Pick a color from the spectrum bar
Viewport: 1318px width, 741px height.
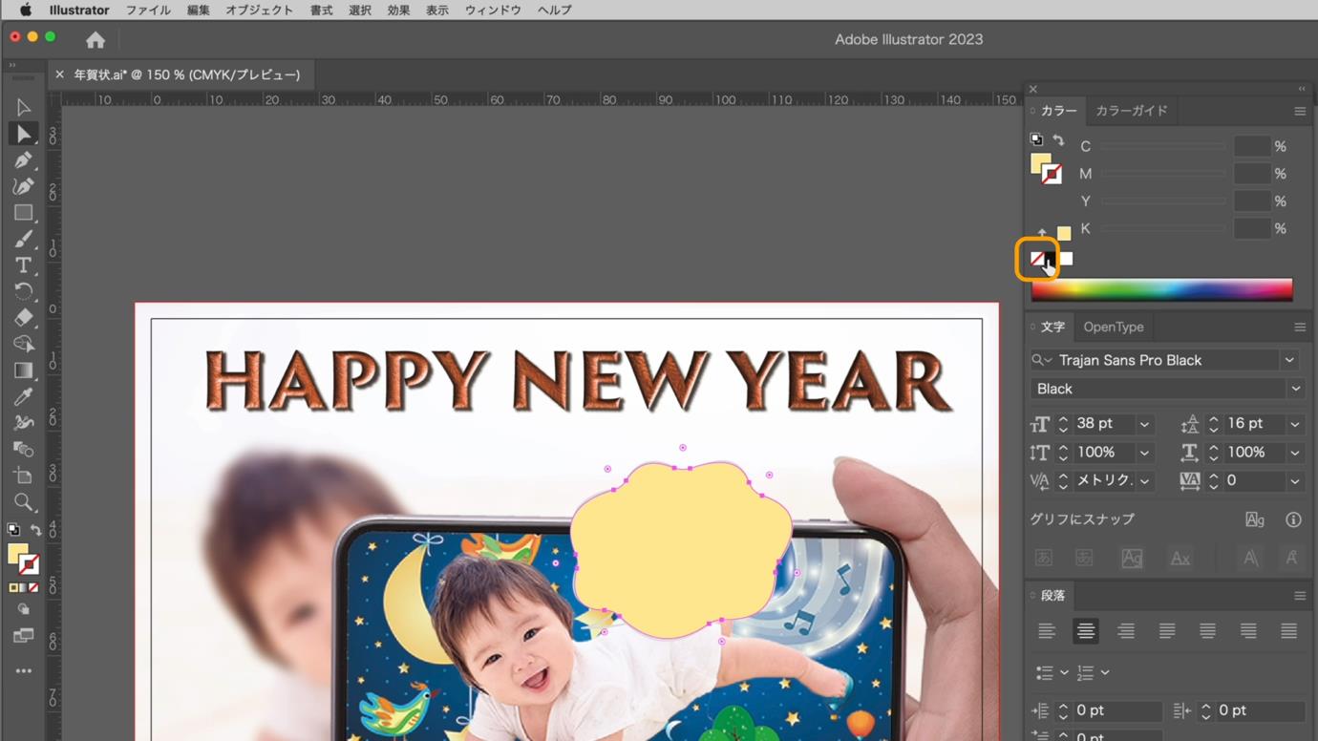[1161, 289]
